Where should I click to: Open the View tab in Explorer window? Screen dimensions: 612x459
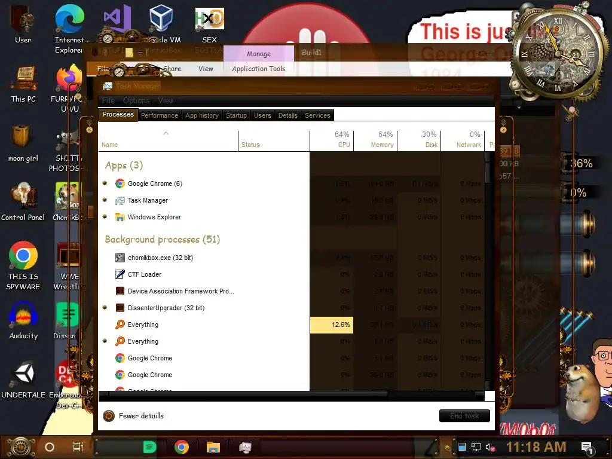(x=206, y=69)
